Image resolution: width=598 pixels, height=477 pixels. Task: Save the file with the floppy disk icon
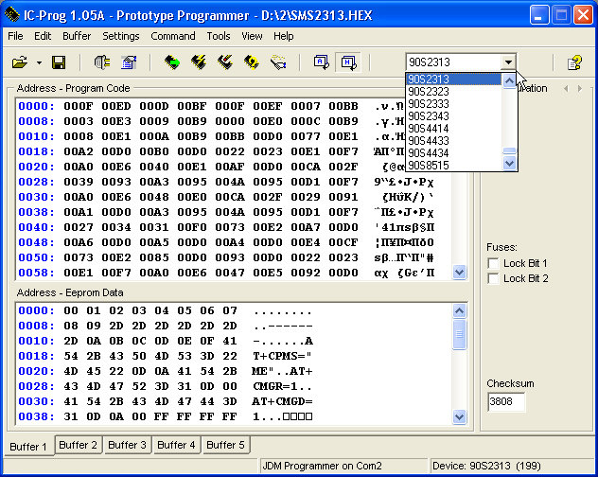click(x=59, y=62)
